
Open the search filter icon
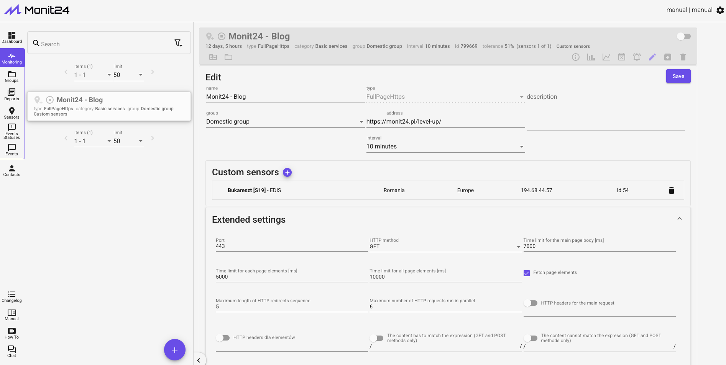pyautogui.click(x=178, y=43)
